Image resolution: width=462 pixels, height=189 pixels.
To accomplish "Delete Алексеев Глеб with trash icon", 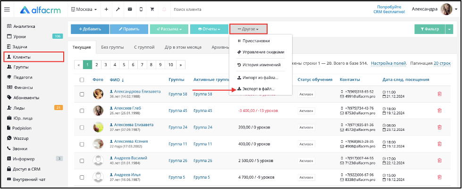I will coord(439,111).
